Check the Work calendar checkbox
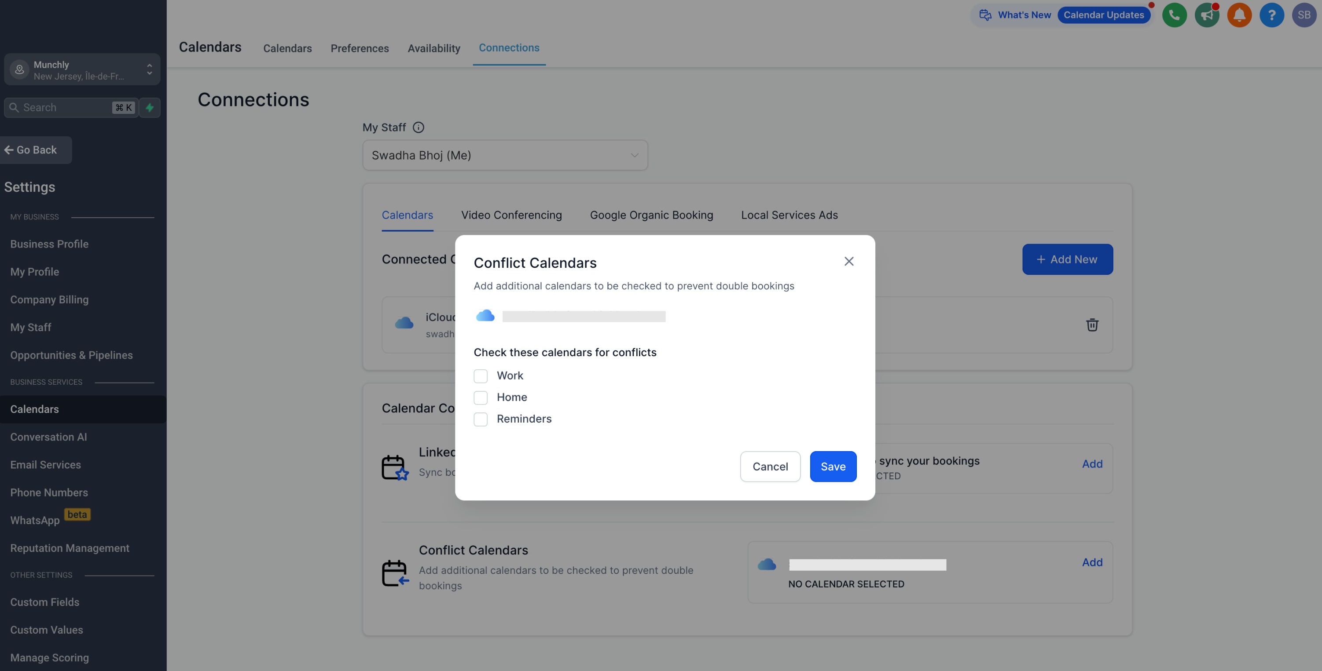1322x671 pixels. (481, 376)
